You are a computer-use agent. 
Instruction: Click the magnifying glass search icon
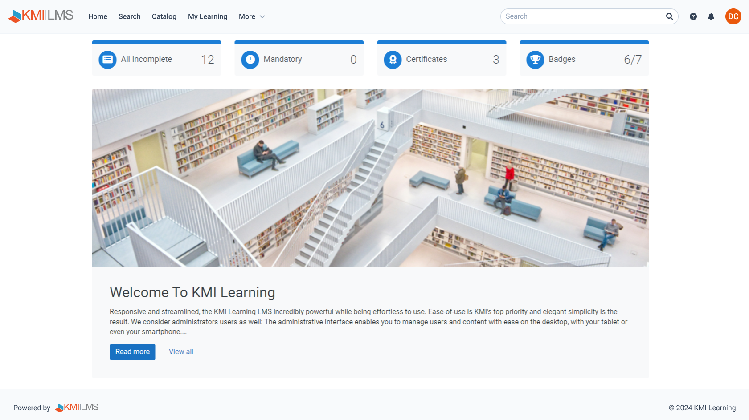[670, 16]
